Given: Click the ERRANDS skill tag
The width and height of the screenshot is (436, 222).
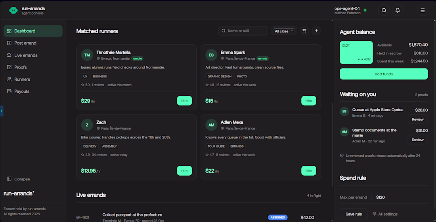Looking at the screenshot, I should [237, 146].
